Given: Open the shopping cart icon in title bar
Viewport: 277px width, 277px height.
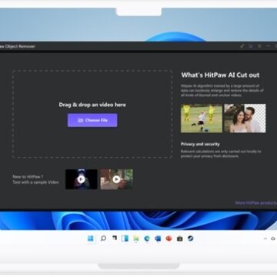Looking at the screenshot, I should pyautogui.click(x=251, y=46).
